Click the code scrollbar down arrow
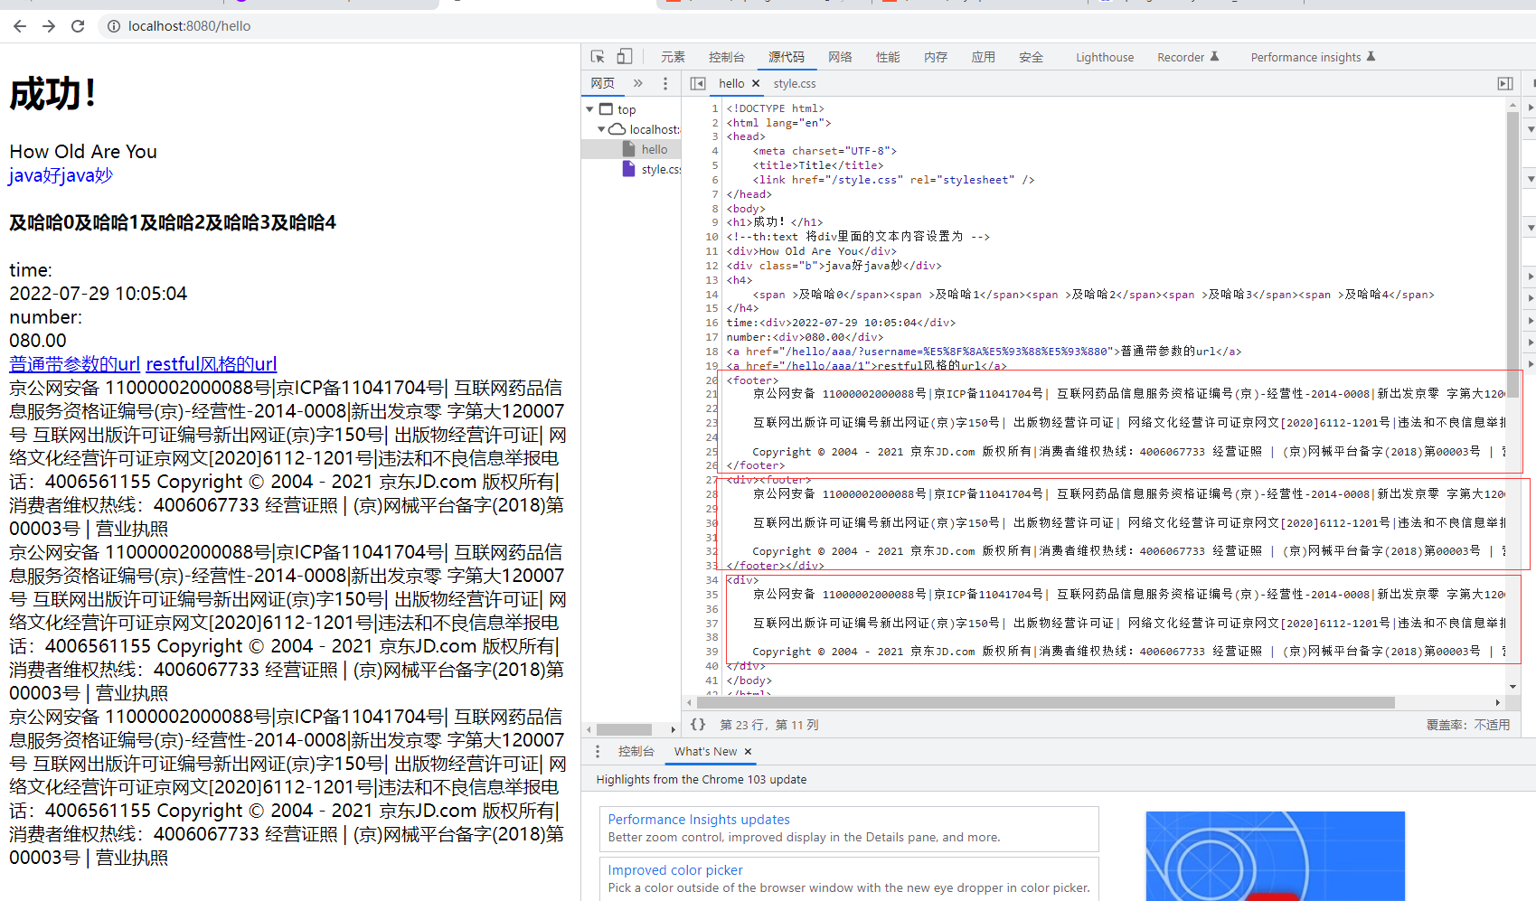Image resolution: width=1536 pixels, height=901 pixels. point(1512,687)
